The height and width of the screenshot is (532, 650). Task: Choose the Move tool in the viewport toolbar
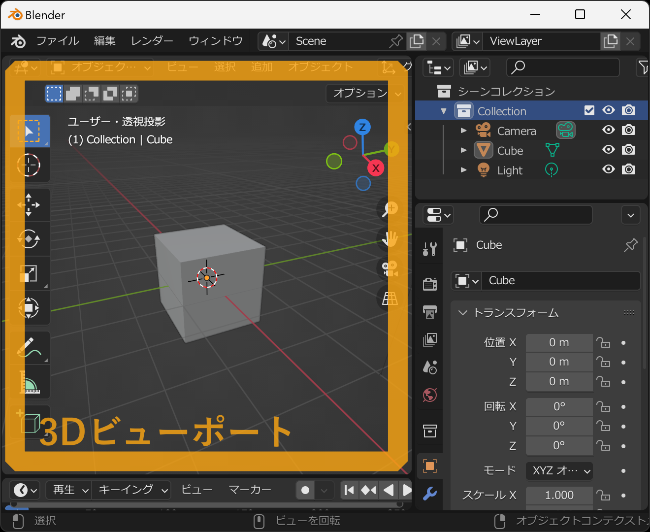[30, 205]
